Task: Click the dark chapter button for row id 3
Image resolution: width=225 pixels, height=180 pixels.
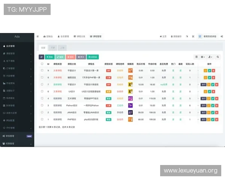Action: 204,105
